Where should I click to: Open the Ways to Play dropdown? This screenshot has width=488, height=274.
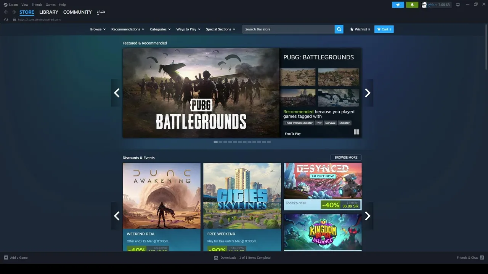coord(188,29)
